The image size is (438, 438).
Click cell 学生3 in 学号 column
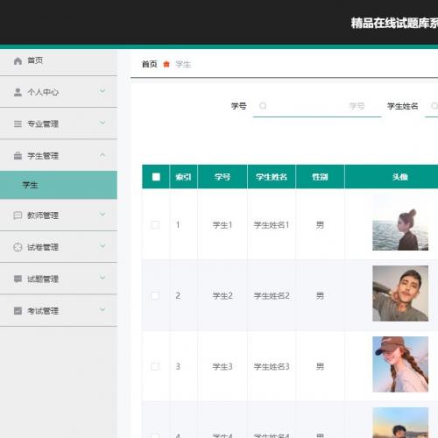click(223, 366)
